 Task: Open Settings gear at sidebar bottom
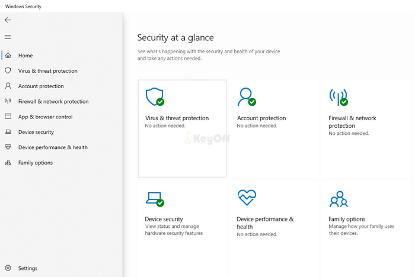pyautogui.click(x=8, y=268)
